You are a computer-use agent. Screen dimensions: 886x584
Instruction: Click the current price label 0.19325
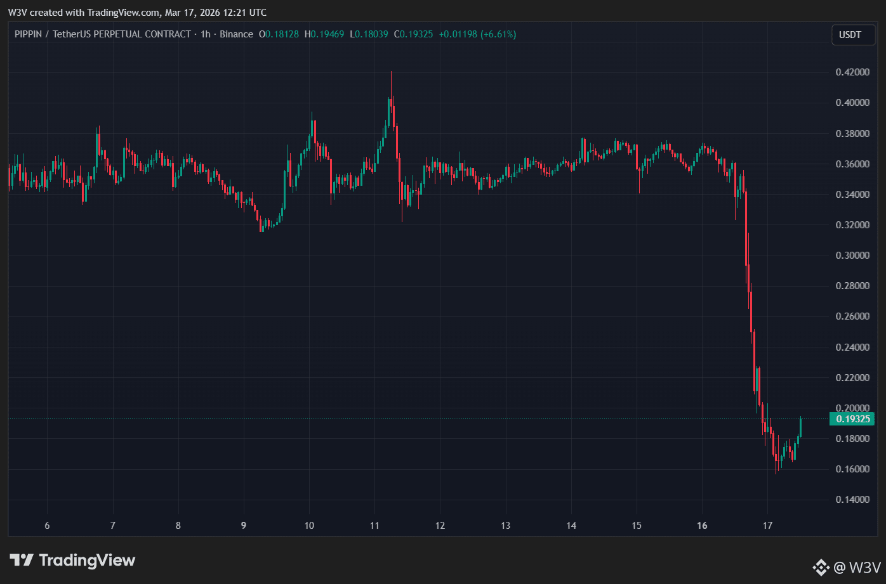(x=852, y=419)
